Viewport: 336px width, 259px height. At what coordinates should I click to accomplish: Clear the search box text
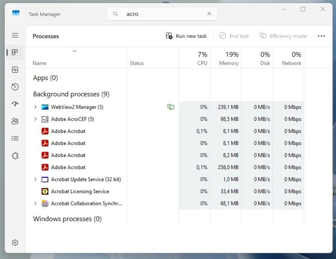pos(210,14)
